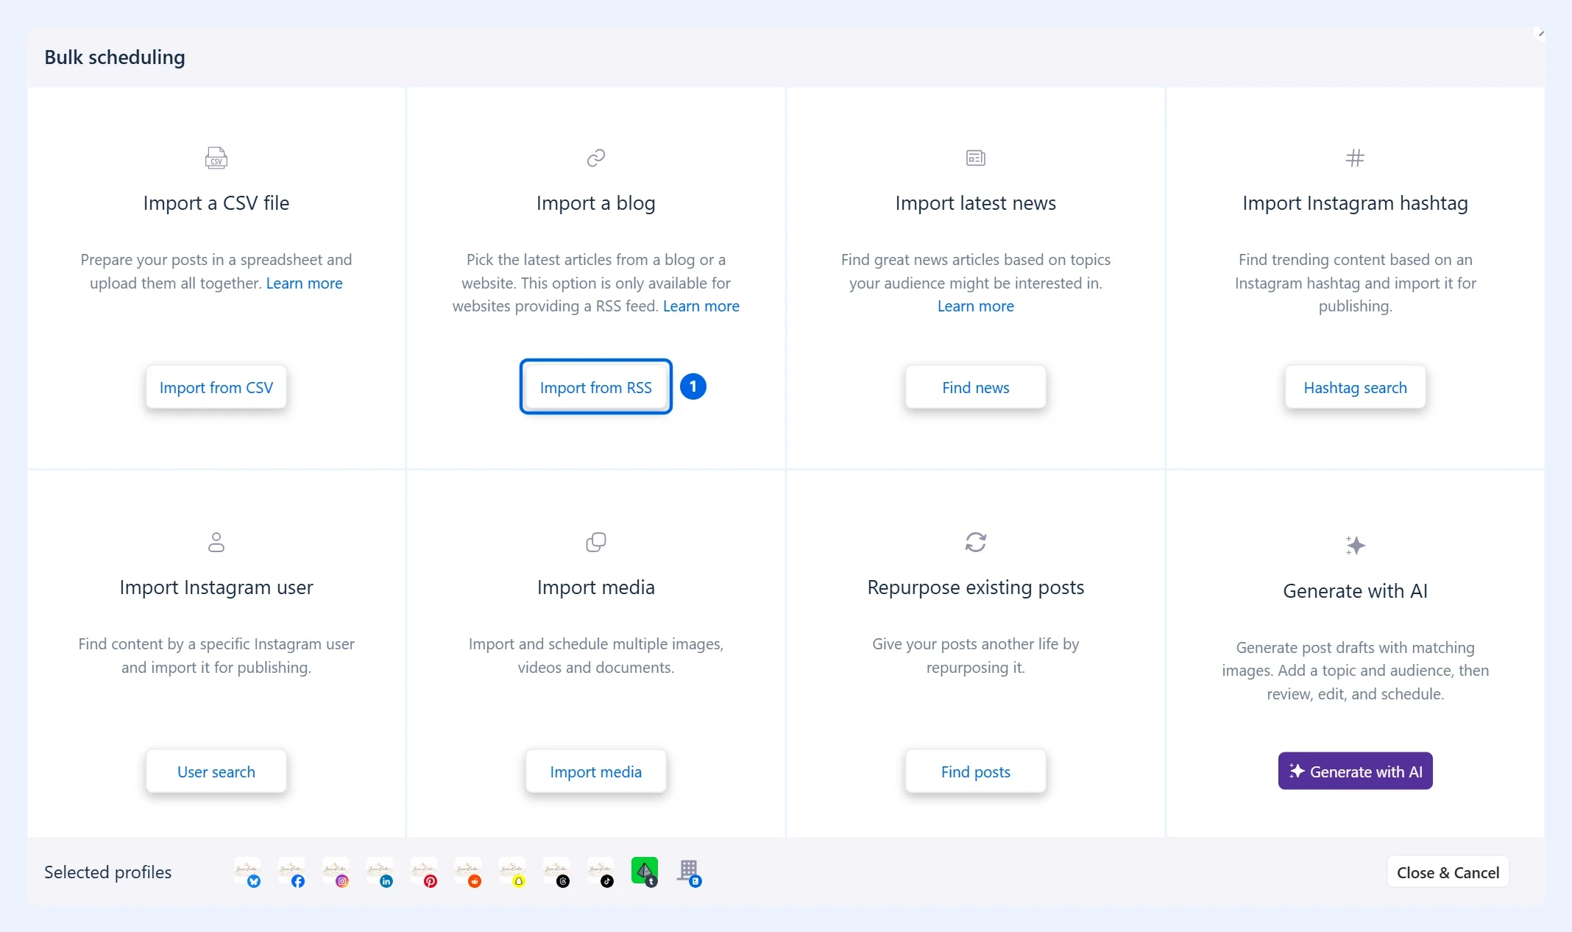Select the green Tumblr profile avatar

pos(645,872)
